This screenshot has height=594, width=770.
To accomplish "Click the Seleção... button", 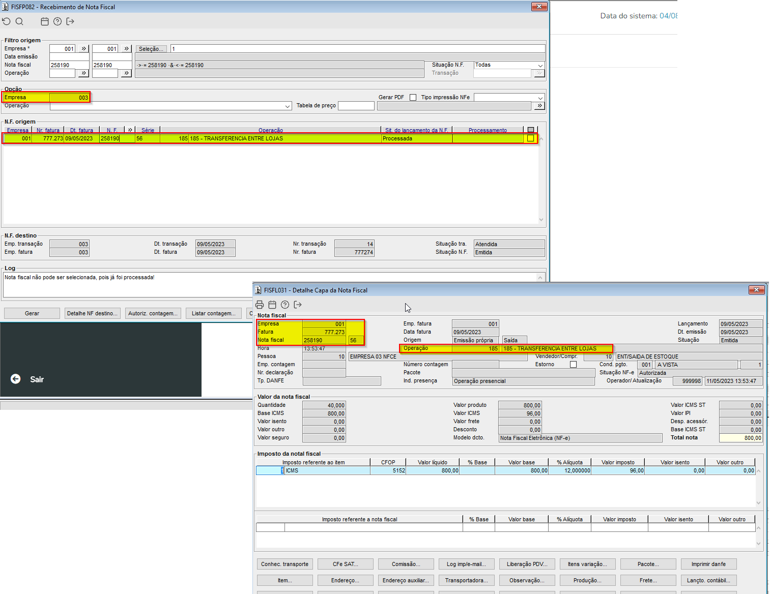I will [x=152, y=49].
